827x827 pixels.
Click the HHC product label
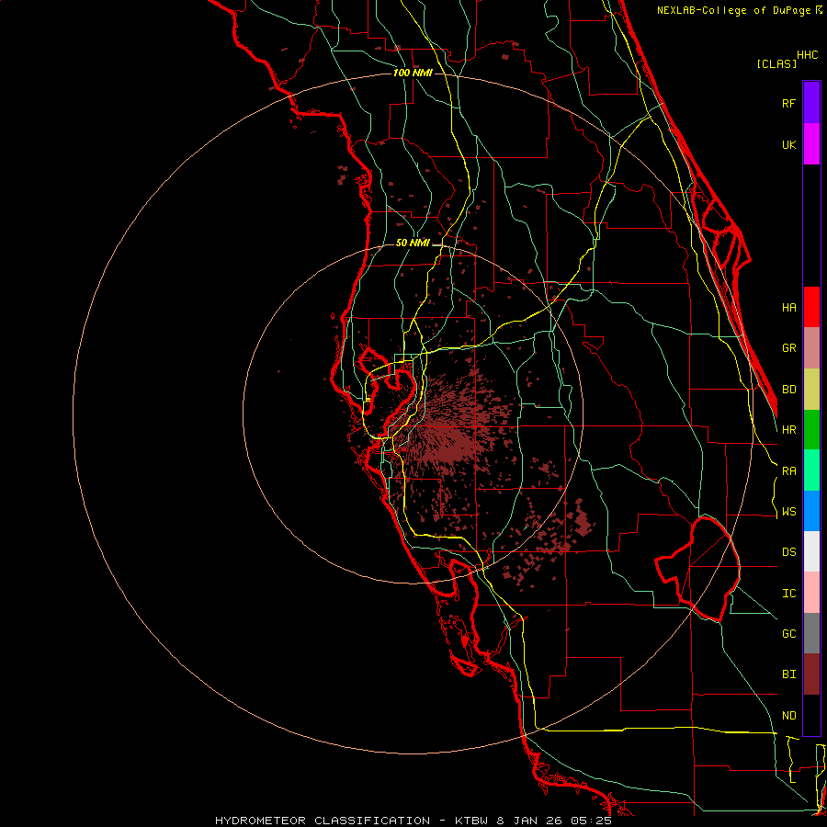[807, 55]
